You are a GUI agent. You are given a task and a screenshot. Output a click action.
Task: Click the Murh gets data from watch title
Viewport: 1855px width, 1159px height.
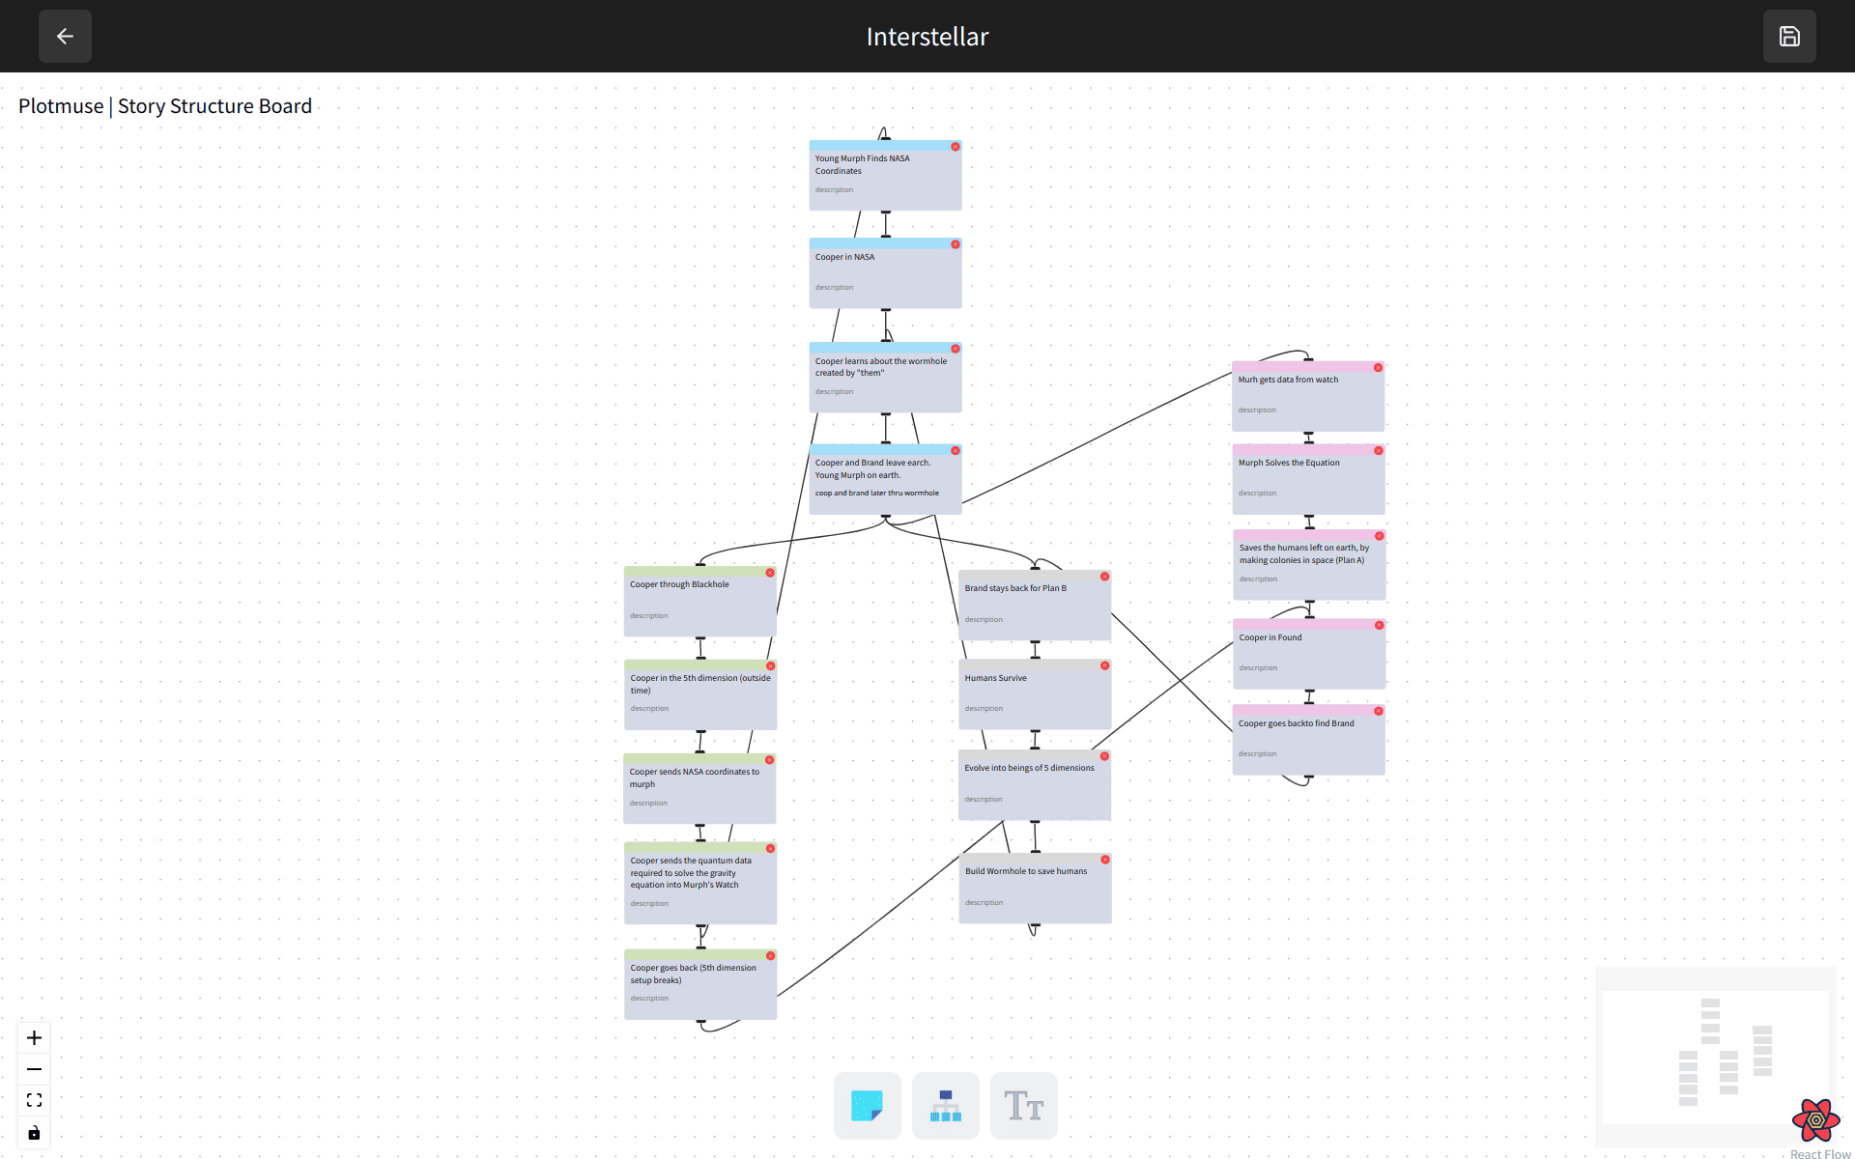point(1288,380)
